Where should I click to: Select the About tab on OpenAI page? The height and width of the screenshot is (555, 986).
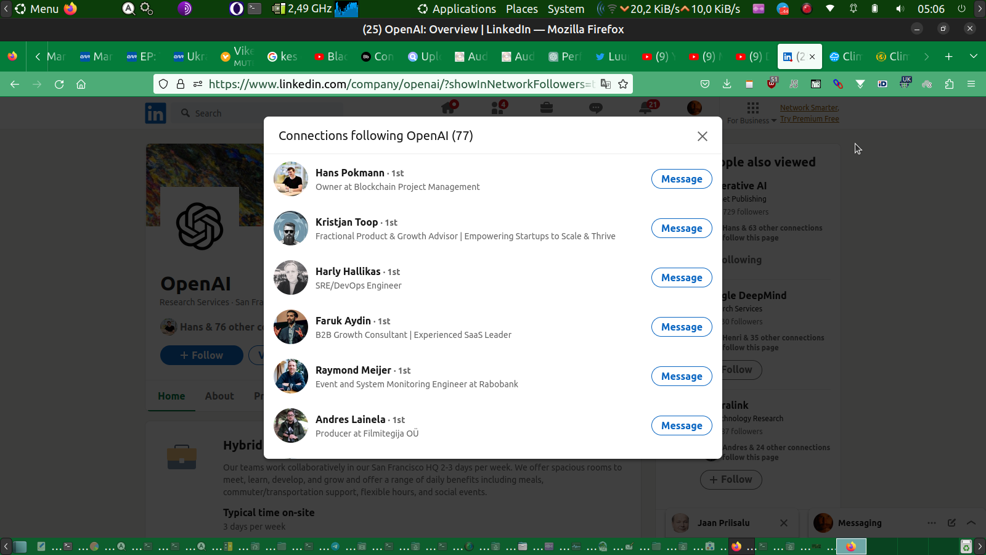[219, 396]
